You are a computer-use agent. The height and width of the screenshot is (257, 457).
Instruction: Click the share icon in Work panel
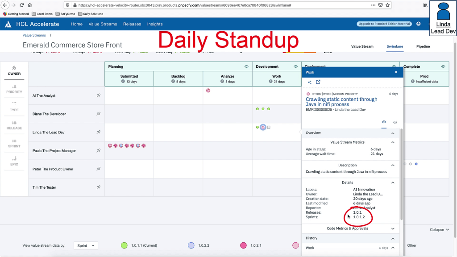[310, 82]
